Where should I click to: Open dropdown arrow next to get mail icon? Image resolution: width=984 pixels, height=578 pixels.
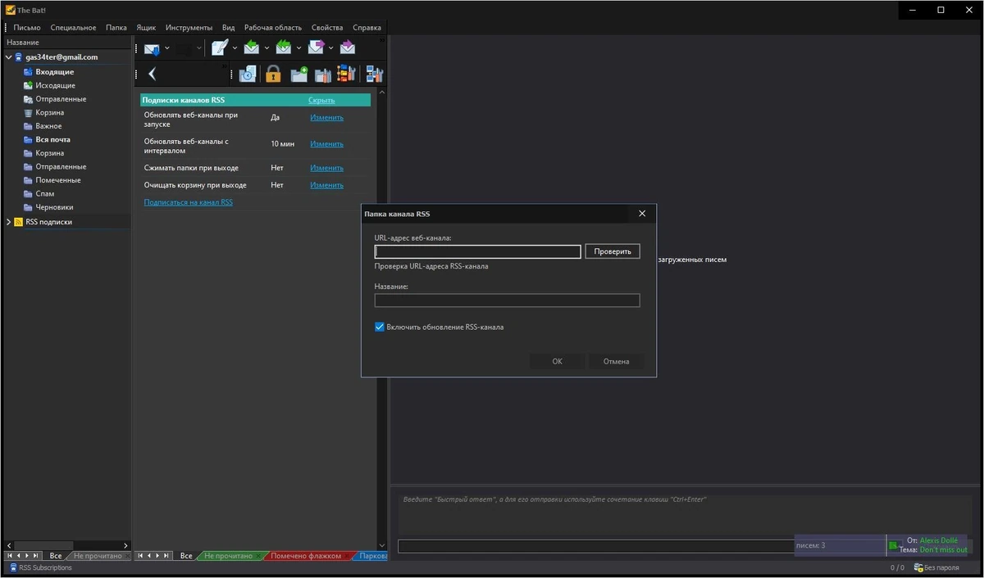(167, 48)
